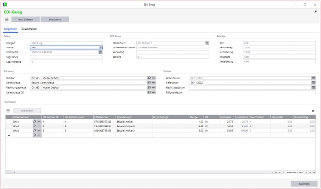
Task: Search article in BArt1 row
Action: click(34, 121)
